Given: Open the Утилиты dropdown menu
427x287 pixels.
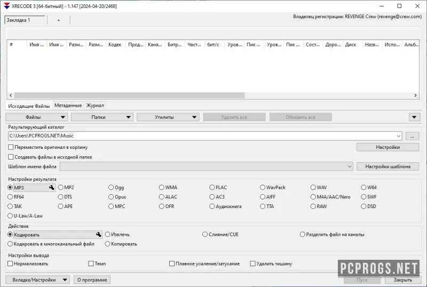Looking at the screenshot, I should 168,117.
